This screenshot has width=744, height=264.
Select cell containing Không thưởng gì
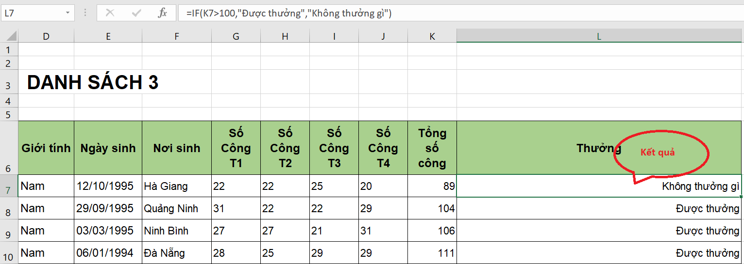[599, 186]
